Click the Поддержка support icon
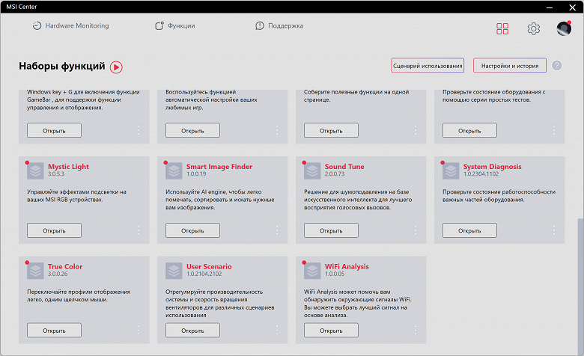Viewport: 584px width, 356px height. 260,25
